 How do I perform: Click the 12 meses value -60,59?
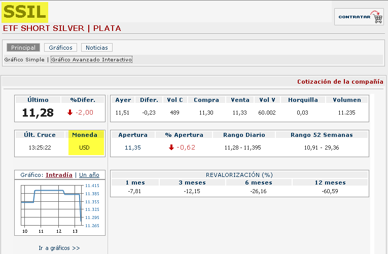(x=330, y=191)
